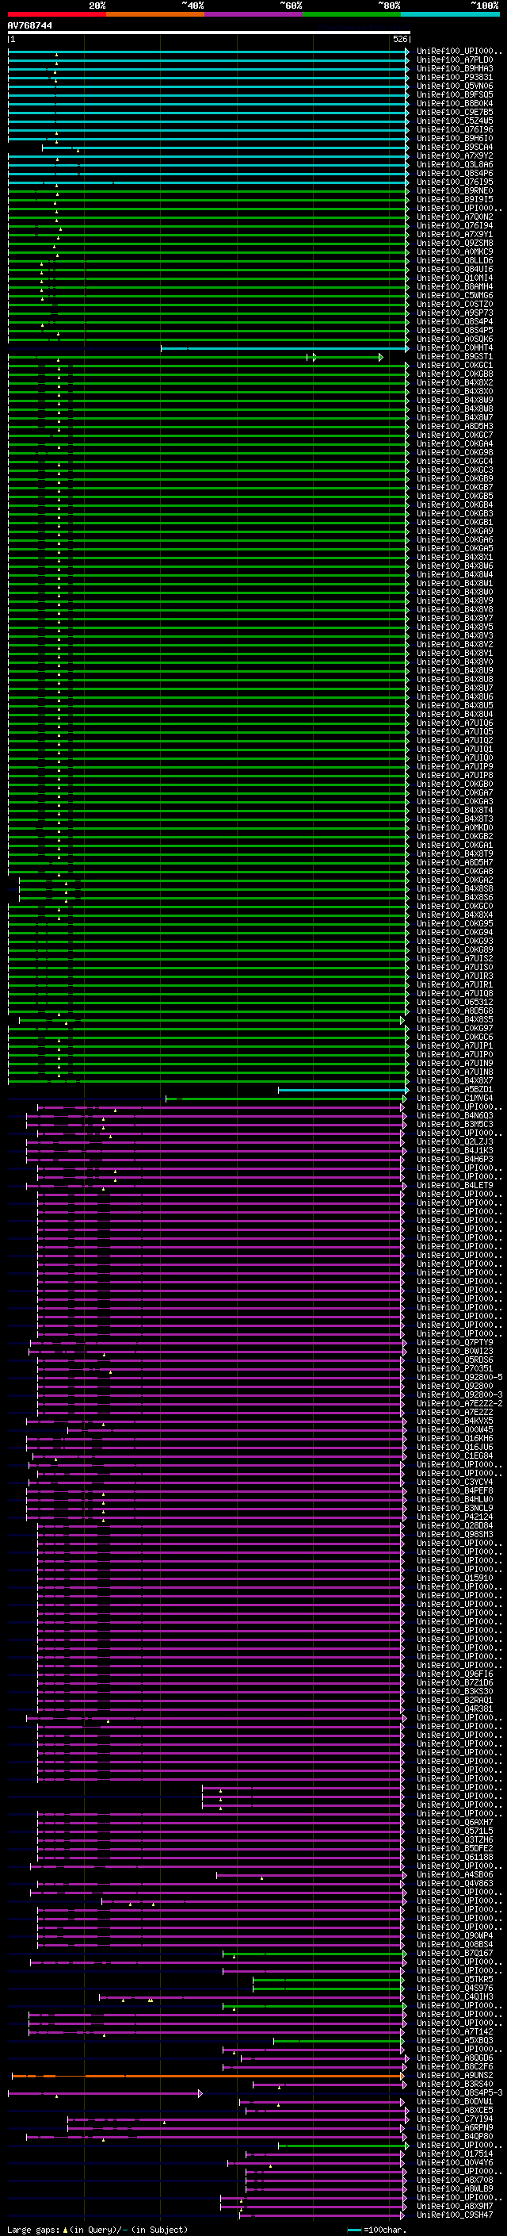The image size is (507, 2236).
Task: Click the white query bar ending at 526
Action: [209, 33]
